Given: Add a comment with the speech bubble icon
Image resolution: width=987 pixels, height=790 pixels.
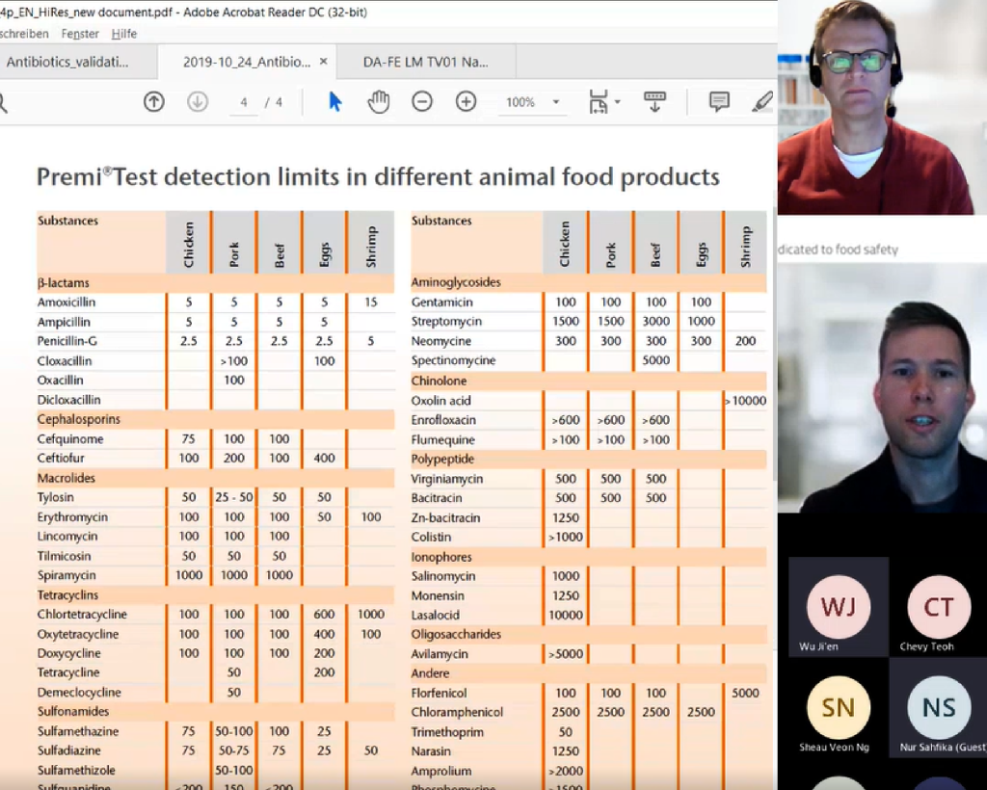Looking at the screenshot, I should 719,102.
